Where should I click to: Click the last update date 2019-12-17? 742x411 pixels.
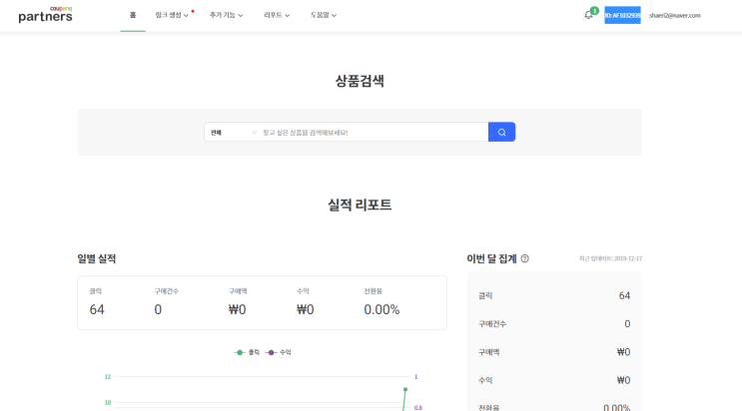(x=628, y=258)
